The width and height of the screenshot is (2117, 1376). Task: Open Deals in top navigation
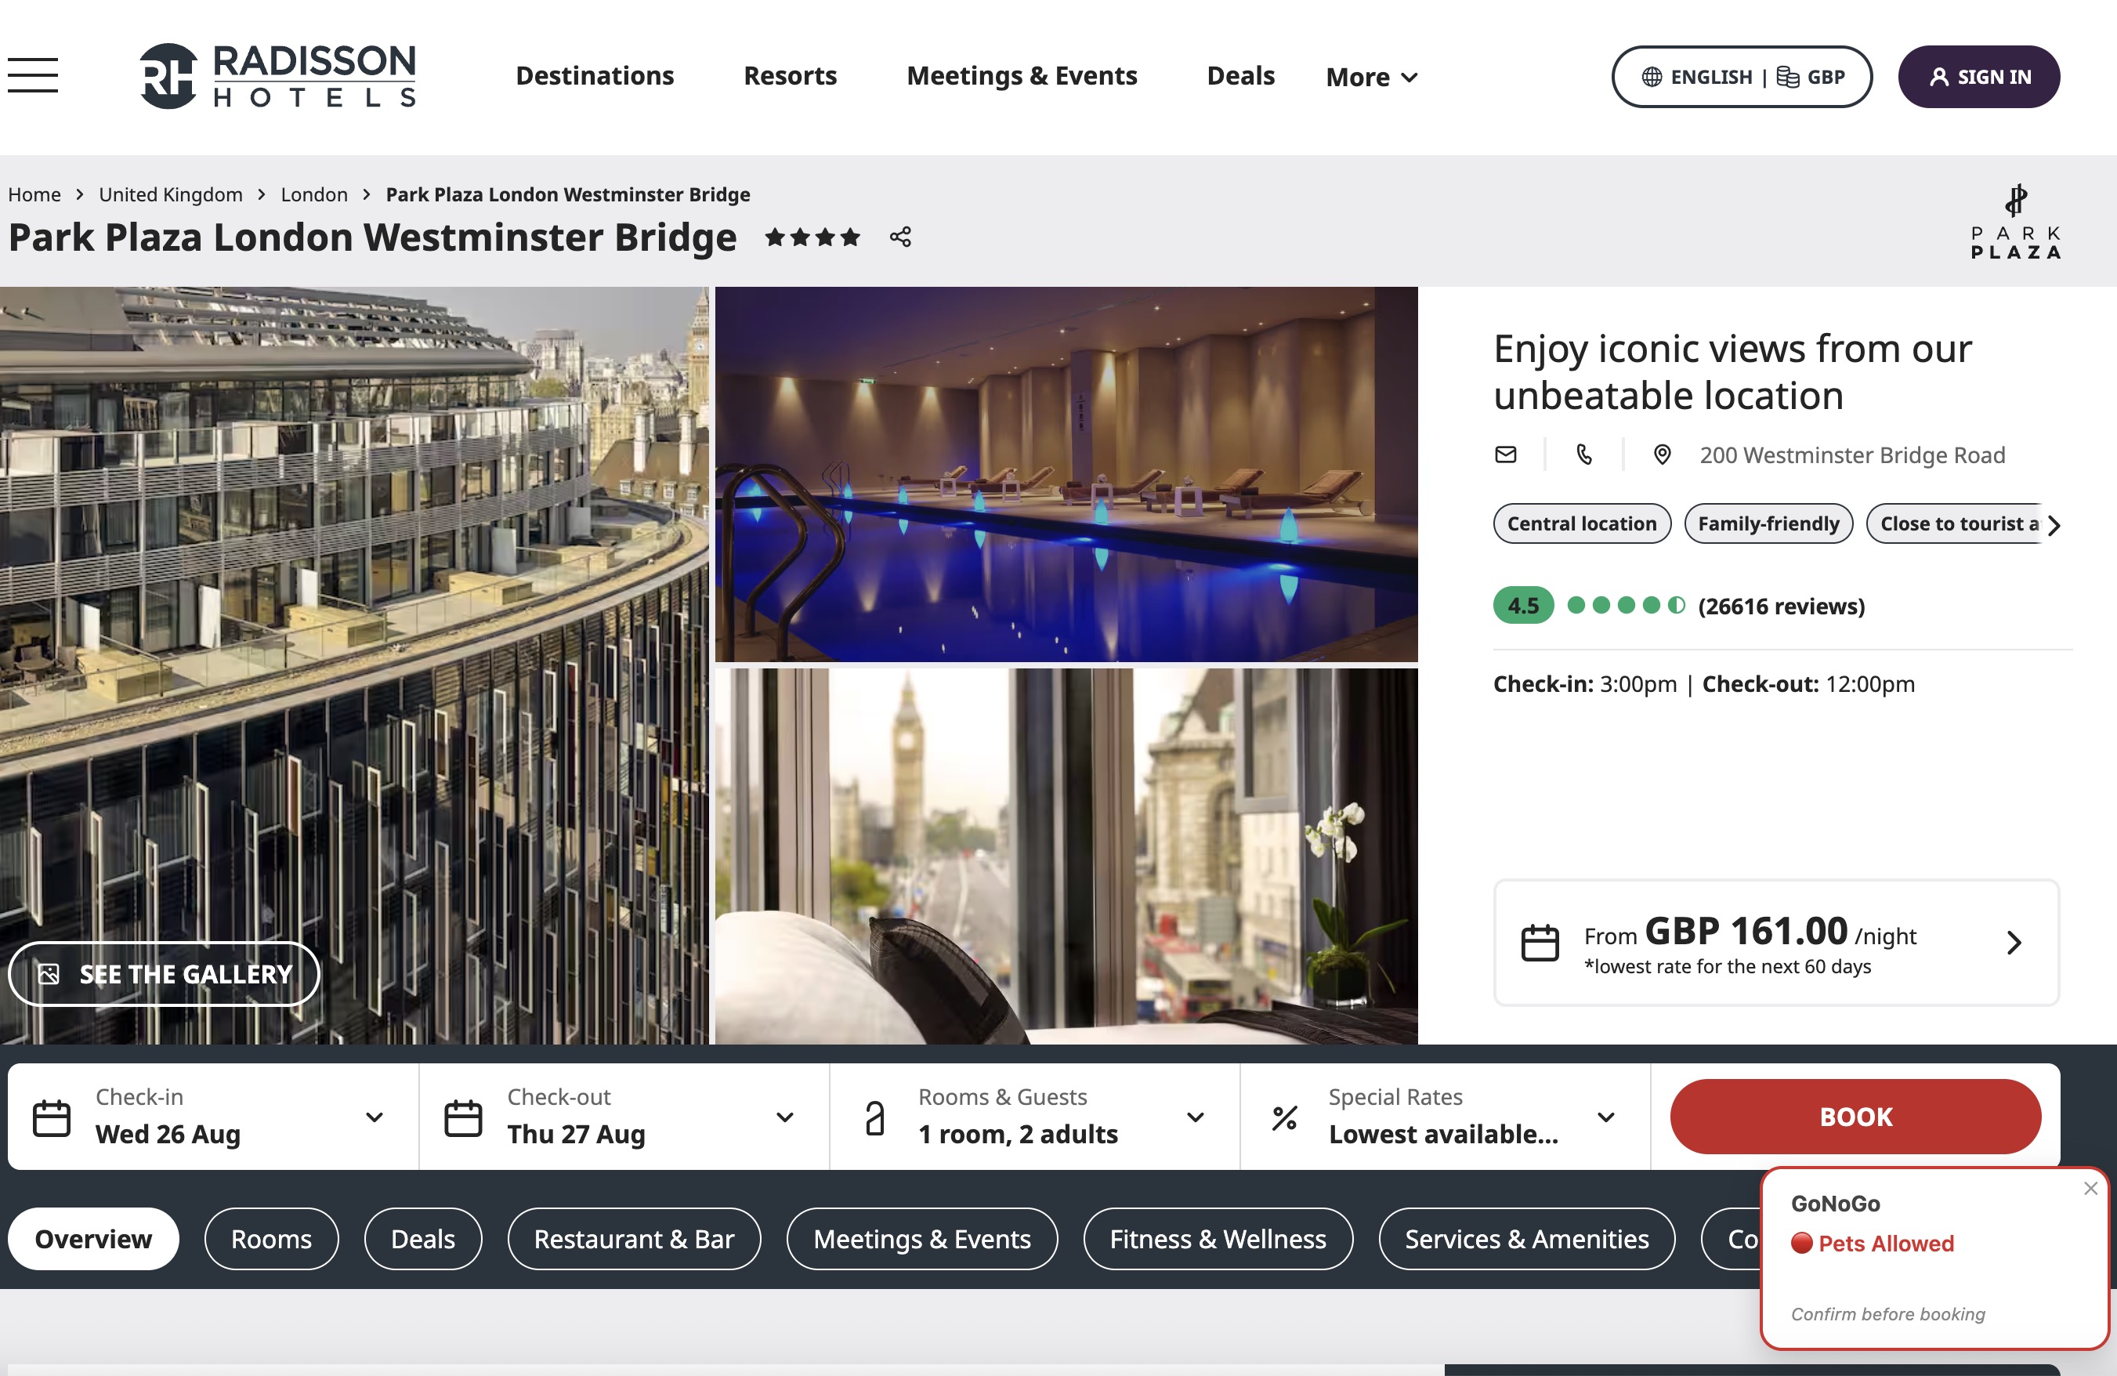(1240, 75)
